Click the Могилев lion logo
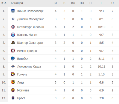This screenshot has width=119, height=104. pos(13,90)
